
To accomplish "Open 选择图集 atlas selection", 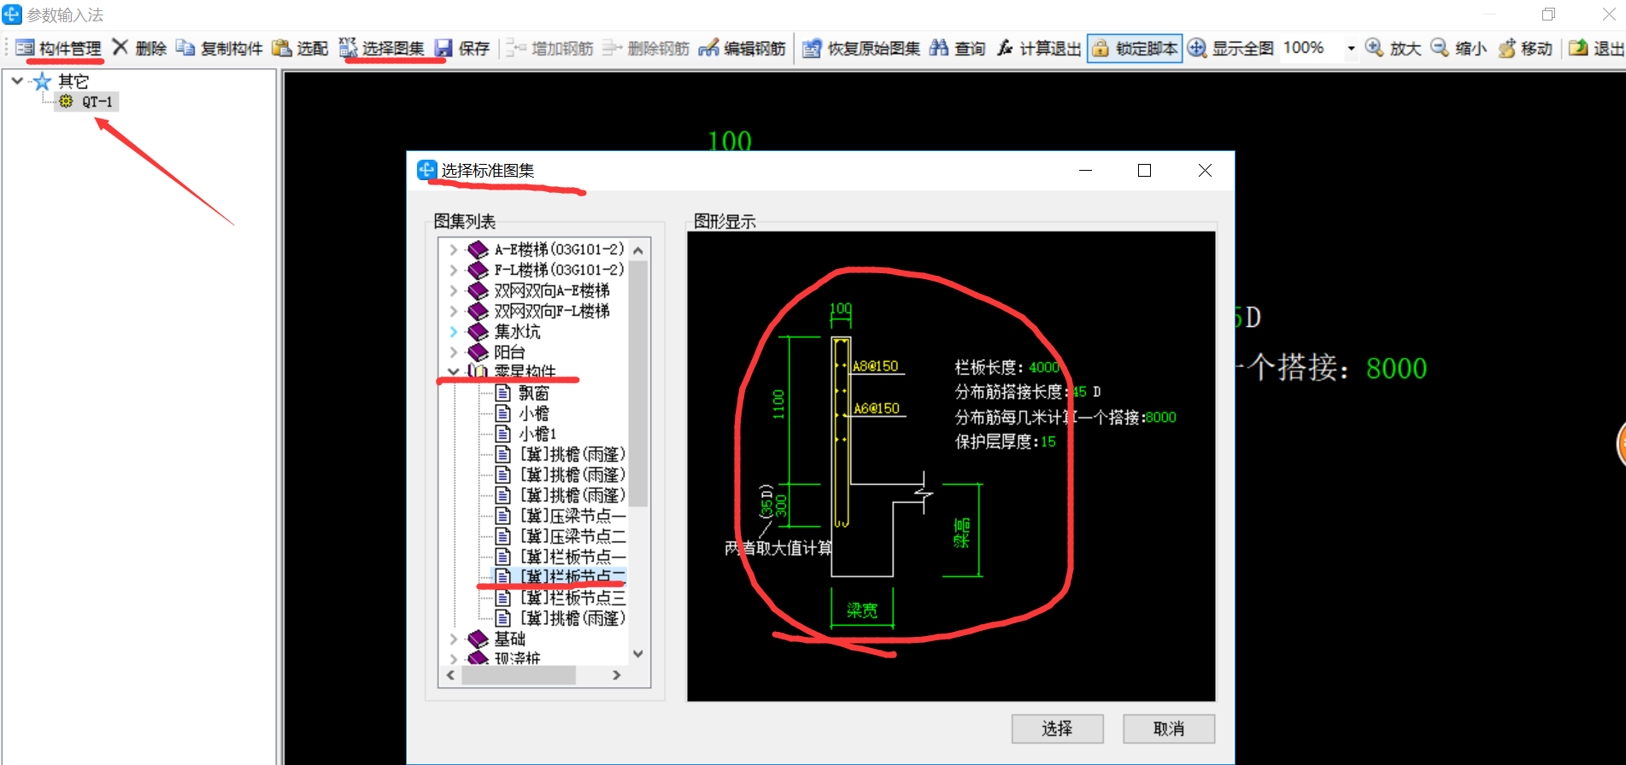I will coord(381,48).
